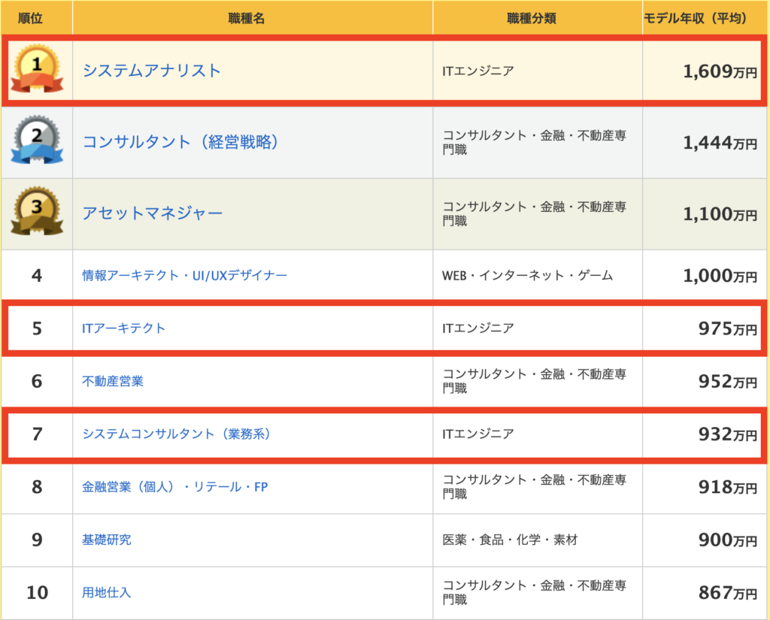Image resolution: width=770 pixels, height=620 pixels.
Task: Click rank number 4
Action: tap(37, 275)
